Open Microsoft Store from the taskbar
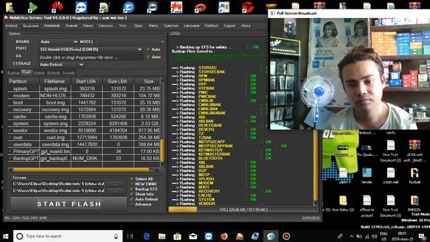The image size is (430, 242). [x=177, y=236]
